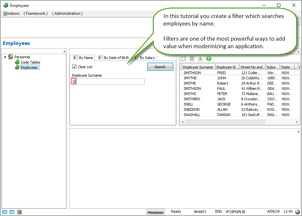Click the horizontal scrollbar thumb in list
The width and height of the screenshot is (302, 216).
[225, 122]
